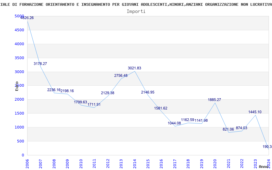Select the 2756.48 data label
Image resolution: width=272 pixels, height=170 pixels.
[x=121, y=75]
